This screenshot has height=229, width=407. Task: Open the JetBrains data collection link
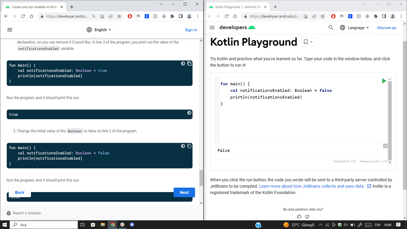point(312,186)
